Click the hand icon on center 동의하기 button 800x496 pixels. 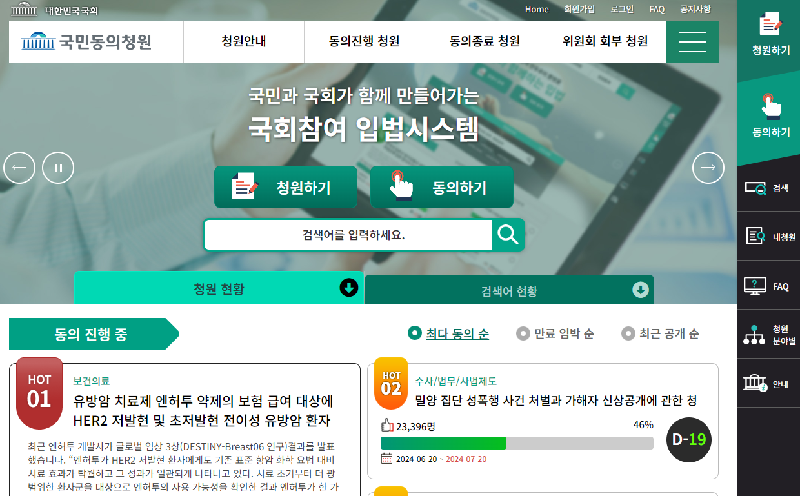(401, 185)
